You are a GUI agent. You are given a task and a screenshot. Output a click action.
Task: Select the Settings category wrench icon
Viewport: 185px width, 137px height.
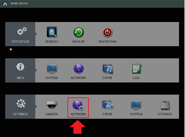click(x=21, y=103)
